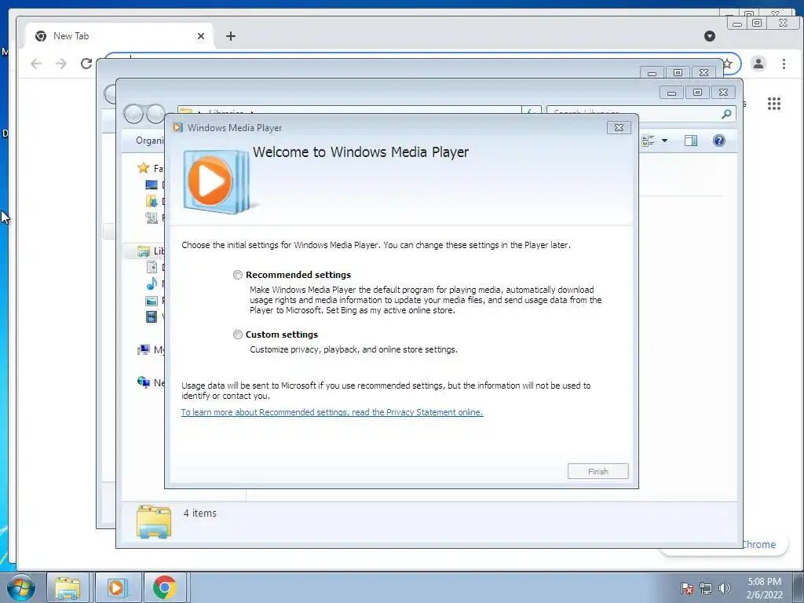Click the Explorer back navigation button
The image size is (804, 603).
133,113
